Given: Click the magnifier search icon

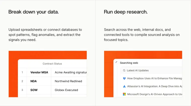Looking at the screenshot, I should coord(124,70).
